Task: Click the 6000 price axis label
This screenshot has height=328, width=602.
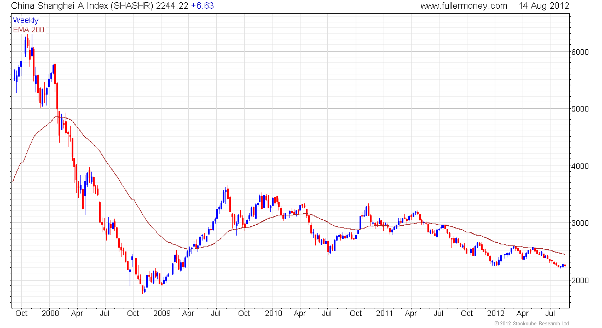Action: click(x=580, y=52)
